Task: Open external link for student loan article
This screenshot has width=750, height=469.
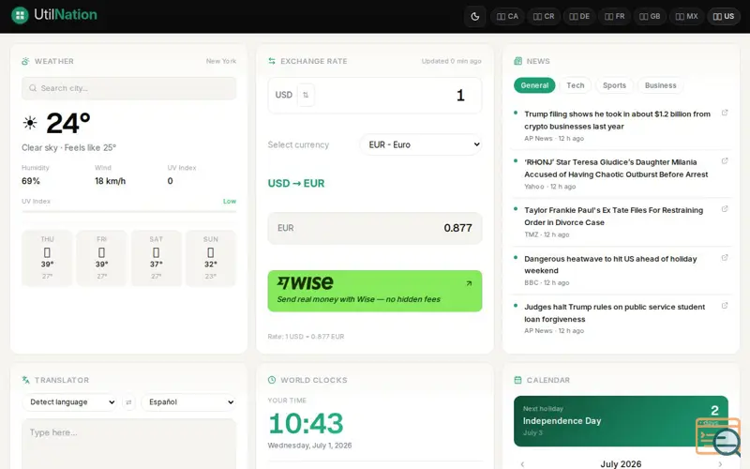Action: [725, 306]
